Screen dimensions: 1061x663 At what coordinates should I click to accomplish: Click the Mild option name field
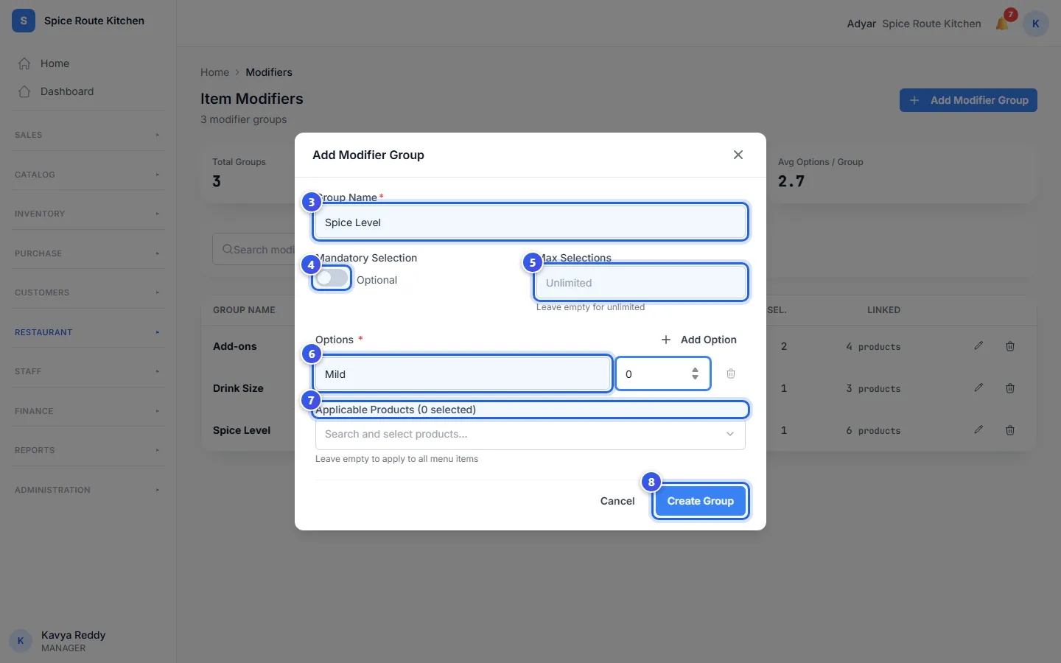pos(463,374)
